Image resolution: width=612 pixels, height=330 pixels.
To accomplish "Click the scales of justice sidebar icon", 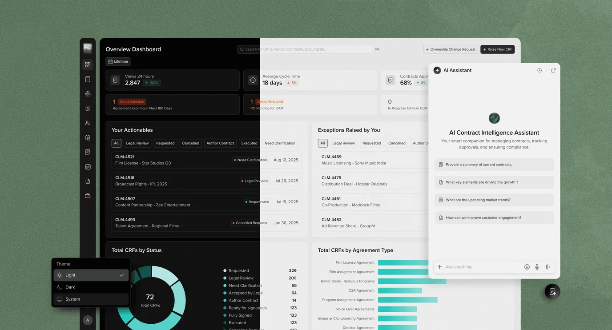I will coord(88,94).
